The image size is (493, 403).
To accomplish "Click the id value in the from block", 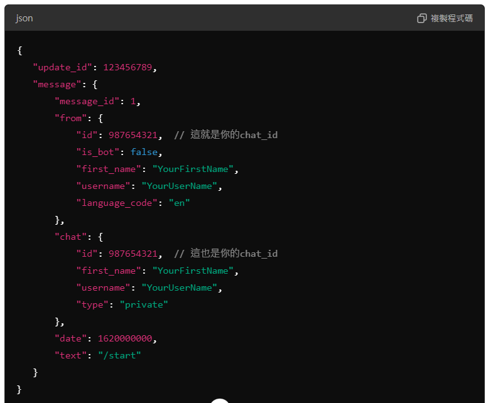I will click(x=133, y=135).
